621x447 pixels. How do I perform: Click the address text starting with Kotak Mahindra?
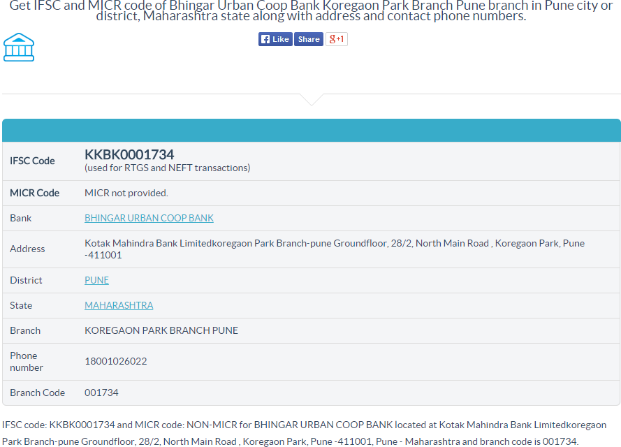coord(335,249)
